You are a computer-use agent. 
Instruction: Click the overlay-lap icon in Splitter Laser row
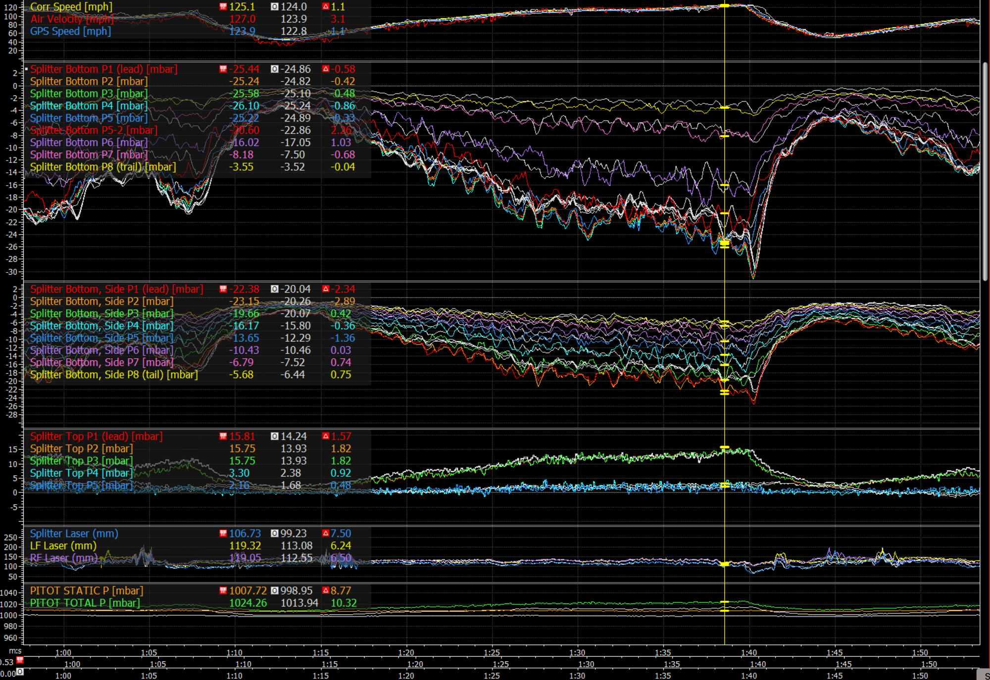coord(275,534)
